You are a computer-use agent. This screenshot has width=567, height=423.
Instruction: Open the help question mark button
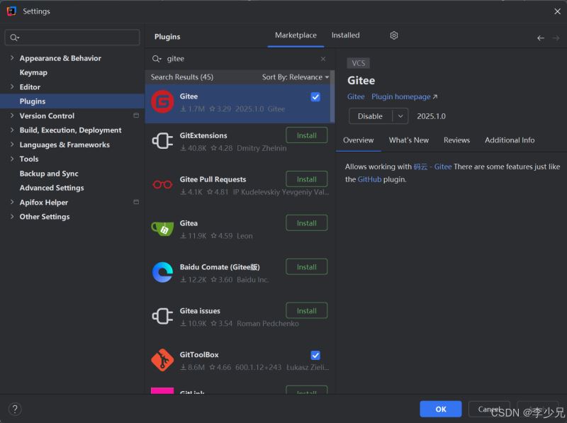pyautogui.click(x=15, y=409)
